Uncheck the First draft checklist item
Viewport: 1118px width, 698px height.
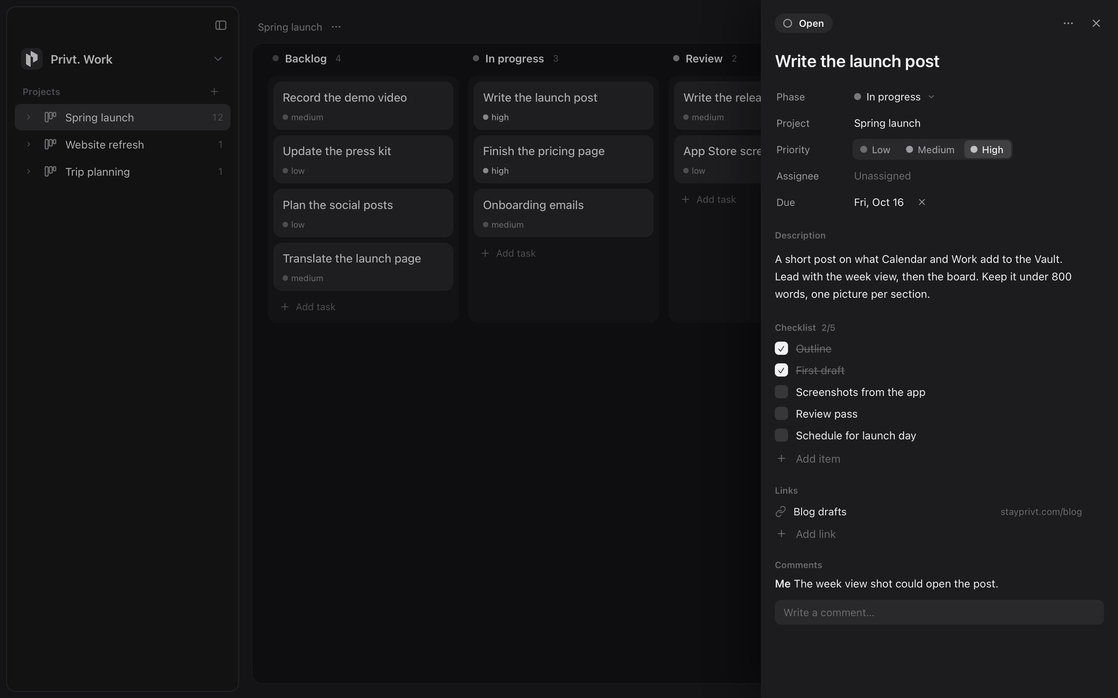pyautogui.click(x=782, y=370)
